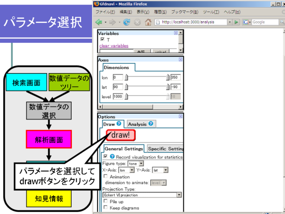The height and width of the screenshot is (214, 285).
Task: Open the ブックマーク(B) menu
Action: point(185,12)
